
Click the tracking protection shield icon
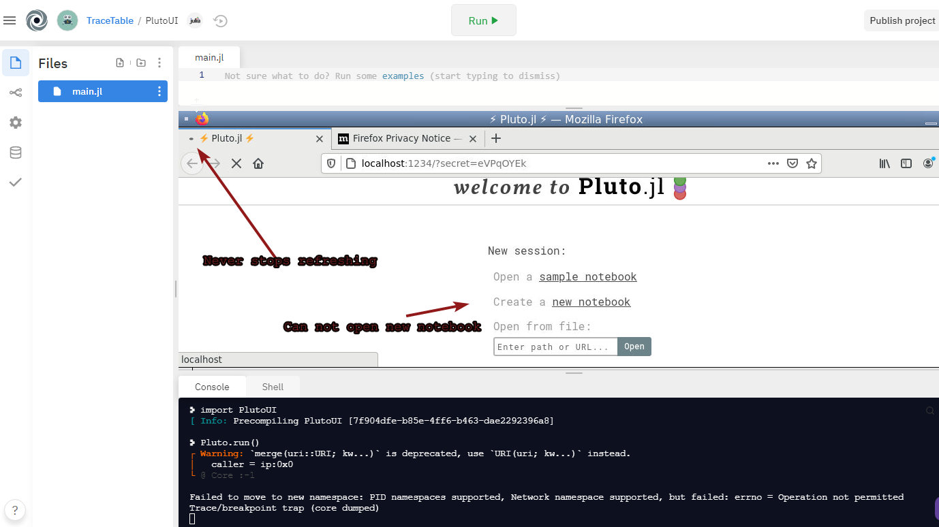[x=331, y=163]
